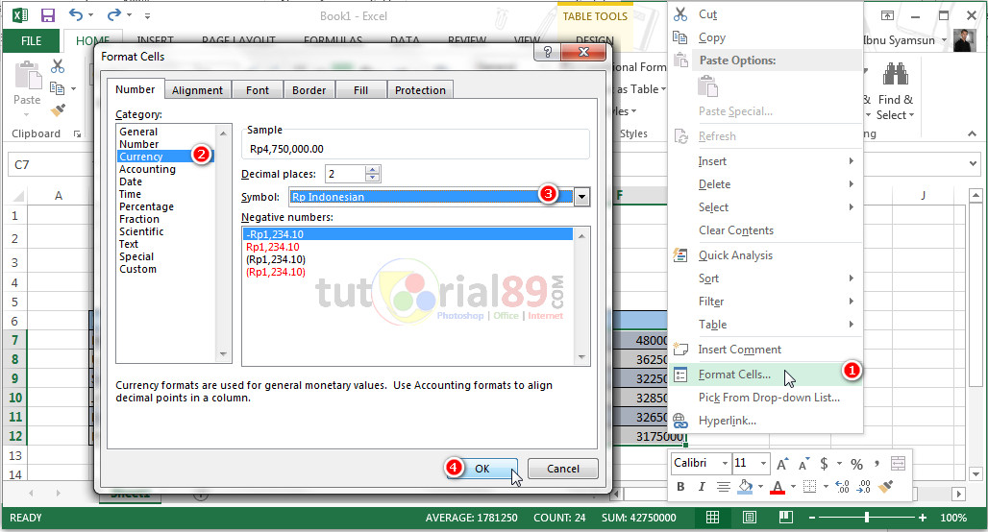Viewport: 988px width, 532px height.
Task: Switch to Font tab in Format Cells
Action: [x=257, y=90]
